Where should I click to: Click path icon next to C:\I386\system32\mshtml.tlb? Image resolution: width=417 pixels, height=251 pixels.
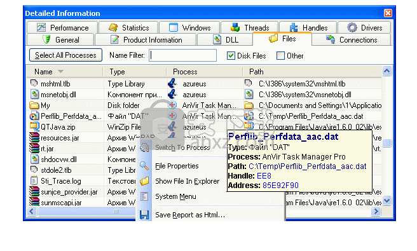click(248, 83)
